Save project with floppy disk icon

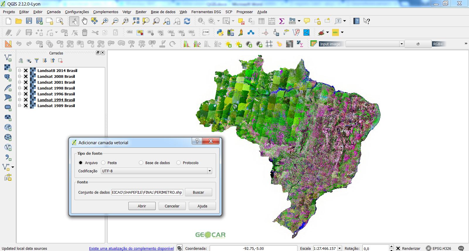(x=29, y=21)
